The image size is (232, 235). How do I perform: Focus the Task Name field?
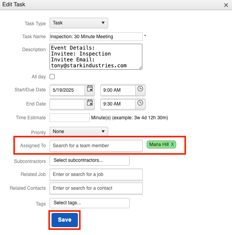96,37
